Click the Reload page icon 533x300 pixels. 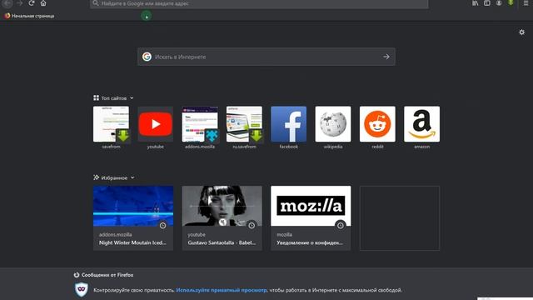tap(32, 3)
